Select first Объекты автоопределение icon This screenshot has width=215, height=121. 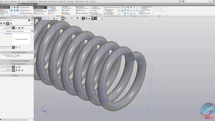[13, 70]
